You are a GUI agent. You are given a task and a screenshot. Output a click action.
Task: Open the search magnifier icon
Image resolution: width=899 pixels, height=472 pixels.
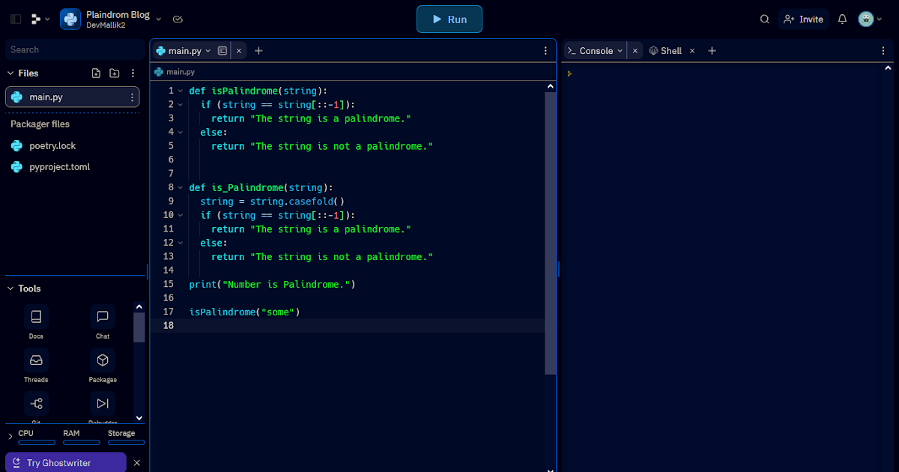coord(765,19)
